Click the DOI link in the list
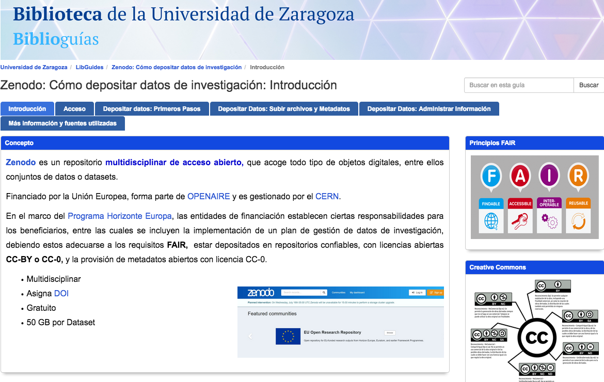Viewport: 604px width, 382px height. click(x=61, y=293)
